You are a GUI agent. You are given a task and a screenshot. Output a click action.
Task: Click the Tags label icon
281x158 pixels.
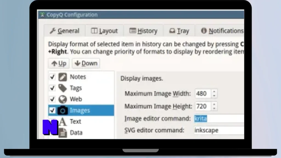(x=63, y=88)
